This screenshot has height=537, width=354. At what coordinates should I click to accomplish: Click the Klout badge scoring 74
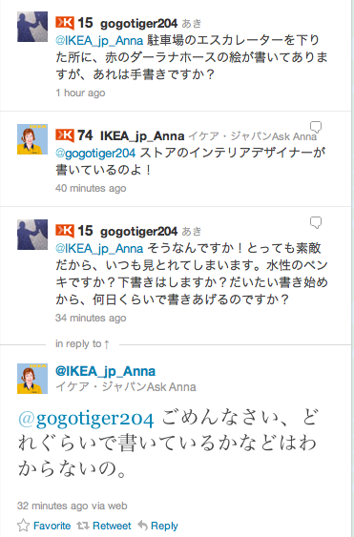pos(65,135)
